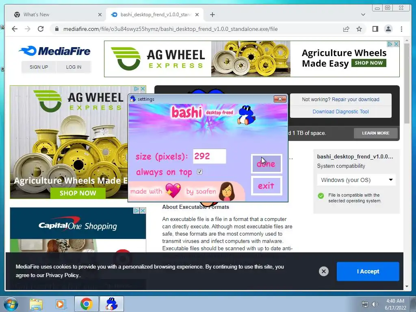This screenshot has height=312, width=416.
Task: Click the green compatibility check icon
Action: (321, 196)
